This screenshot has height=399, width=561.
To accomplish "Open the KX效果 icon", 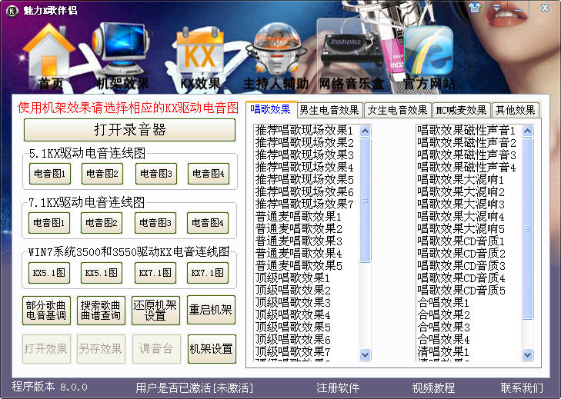I will [x=200, y=57].
